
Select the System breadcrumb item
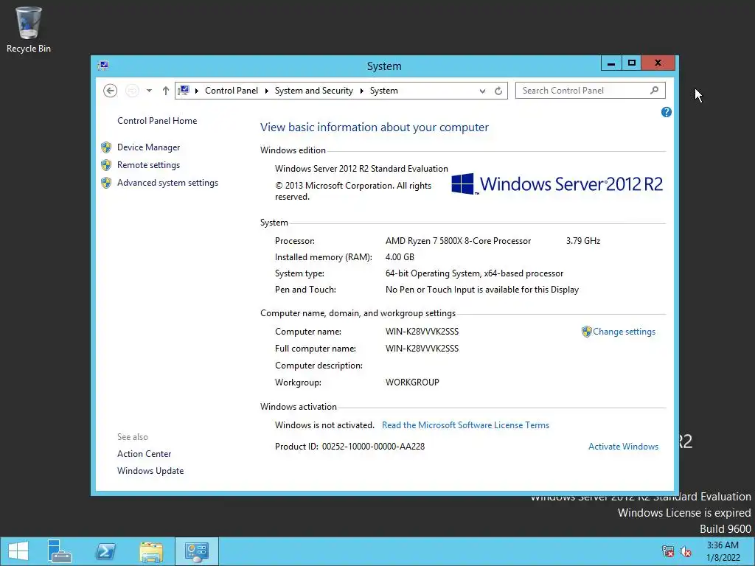tap(383, 91)
